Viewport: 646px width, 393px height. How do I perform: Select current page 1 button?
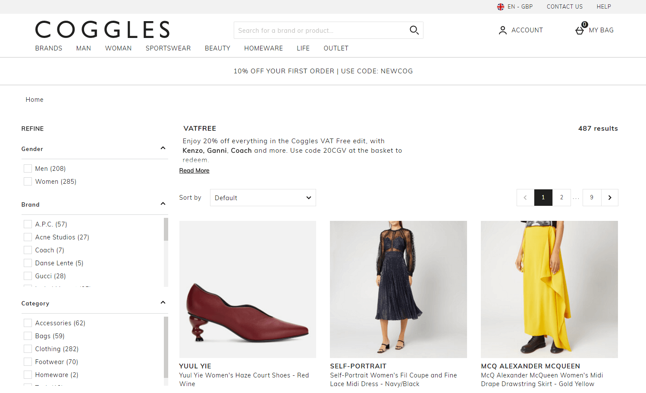pyautogui.click(x=543, y=198)
